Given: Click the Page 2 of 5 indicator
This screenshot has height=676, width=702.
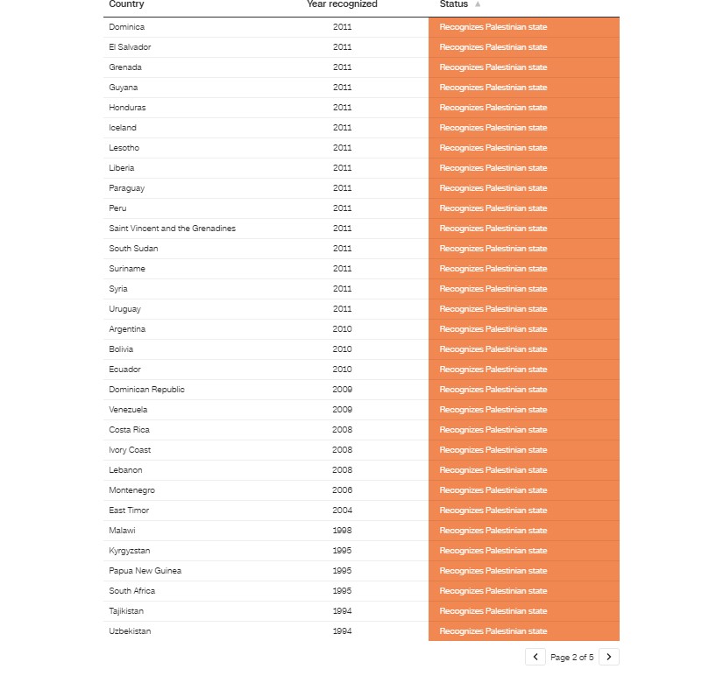Looking at the screenshot, I should 571,657.
